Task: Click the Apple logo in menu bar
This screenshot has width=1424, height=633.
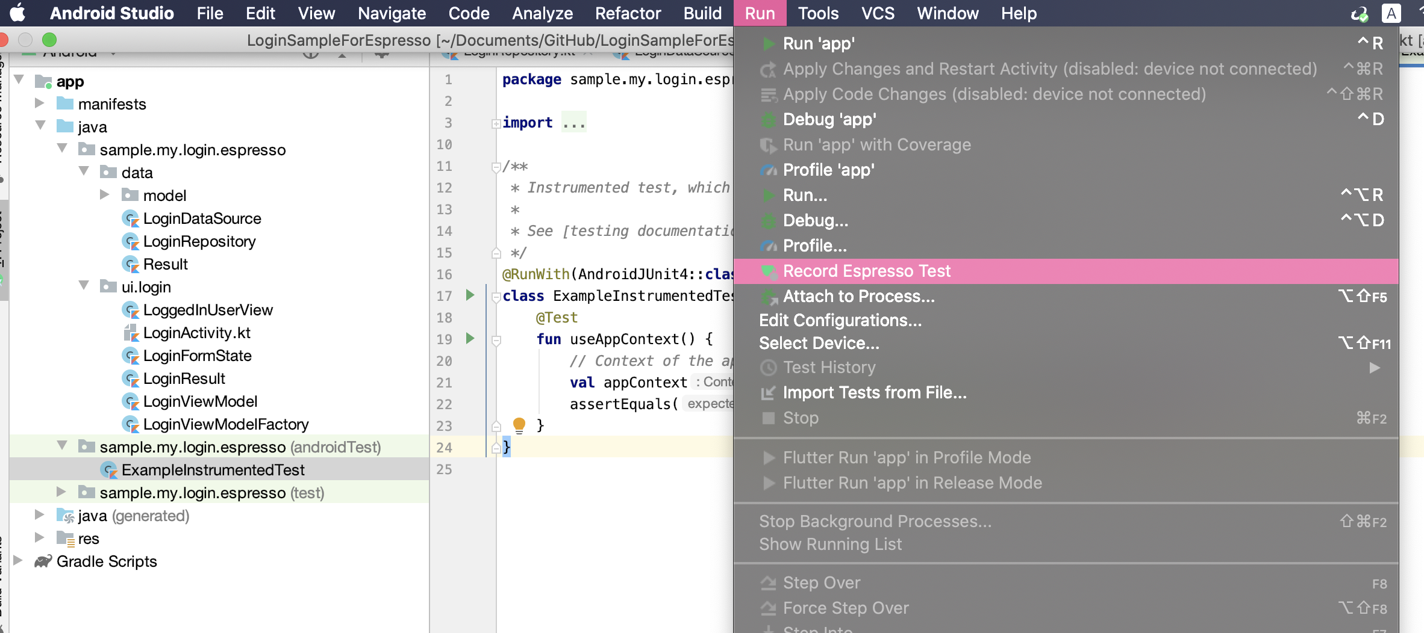Action: pyautogui.click(x=18, y=13)
